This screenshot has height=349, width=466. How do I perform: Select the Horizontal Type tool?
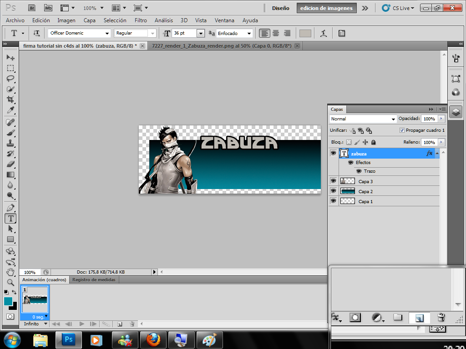point(10,219)
